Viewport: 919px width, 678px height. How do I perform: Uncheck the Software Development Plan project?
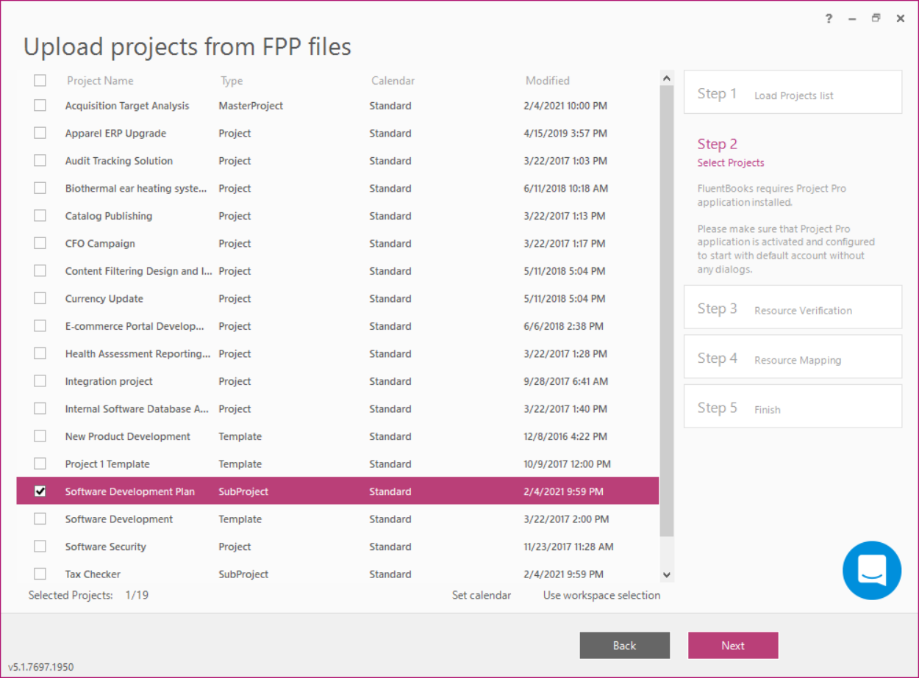coord(40,491)
